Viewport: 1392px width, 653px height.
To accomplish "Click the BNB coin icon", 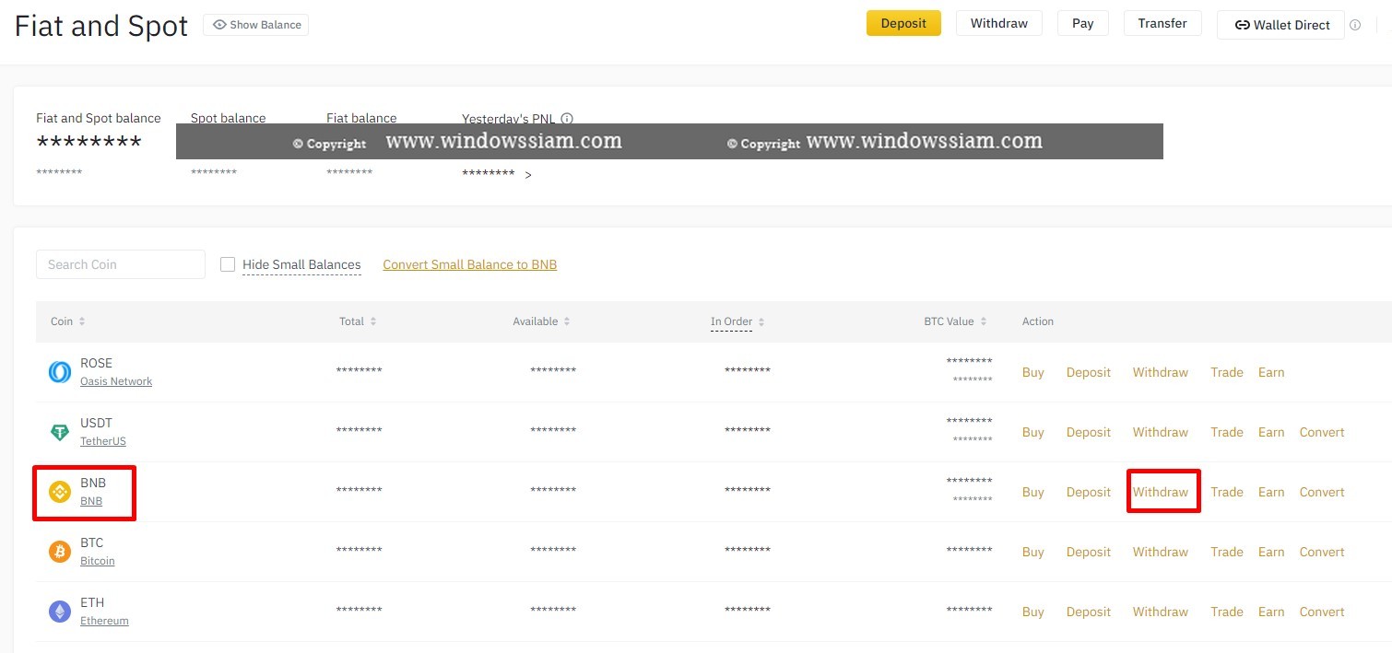I will (60, 492).
